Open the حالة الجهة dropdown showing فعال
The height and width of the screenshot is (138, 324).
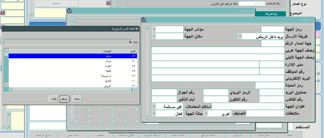pos(154,113)
